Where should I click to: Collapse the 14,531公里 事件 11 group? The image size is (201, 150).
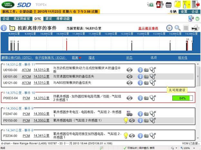[4, 64]
